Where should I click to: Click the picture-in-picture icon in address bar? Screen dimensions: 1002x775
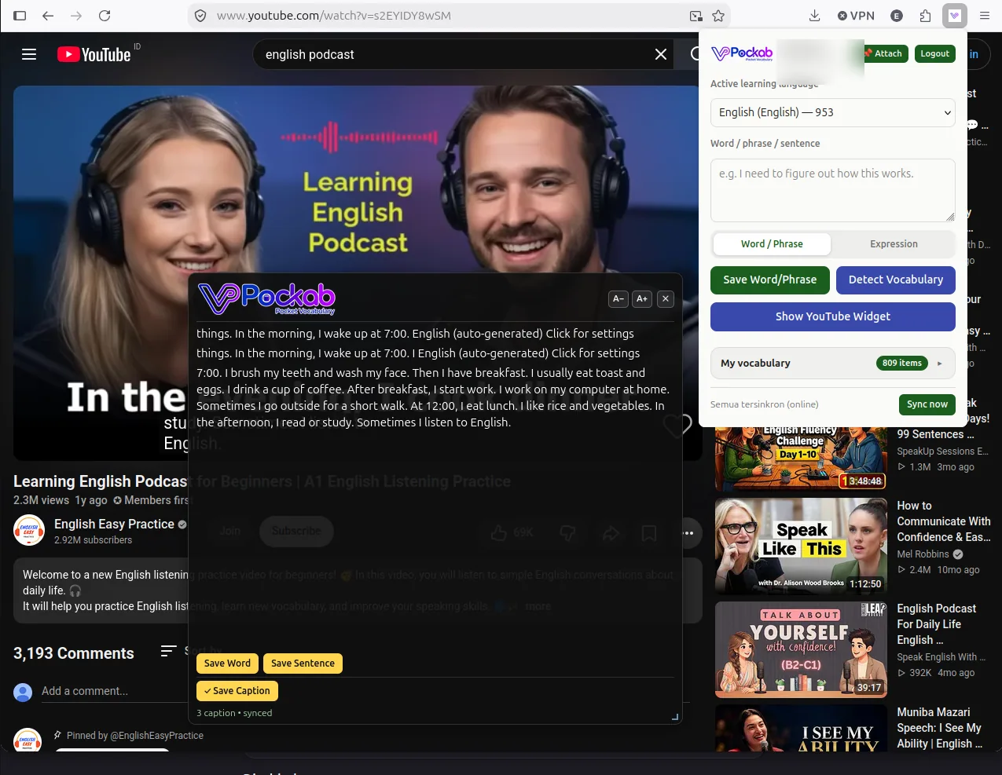696,16
